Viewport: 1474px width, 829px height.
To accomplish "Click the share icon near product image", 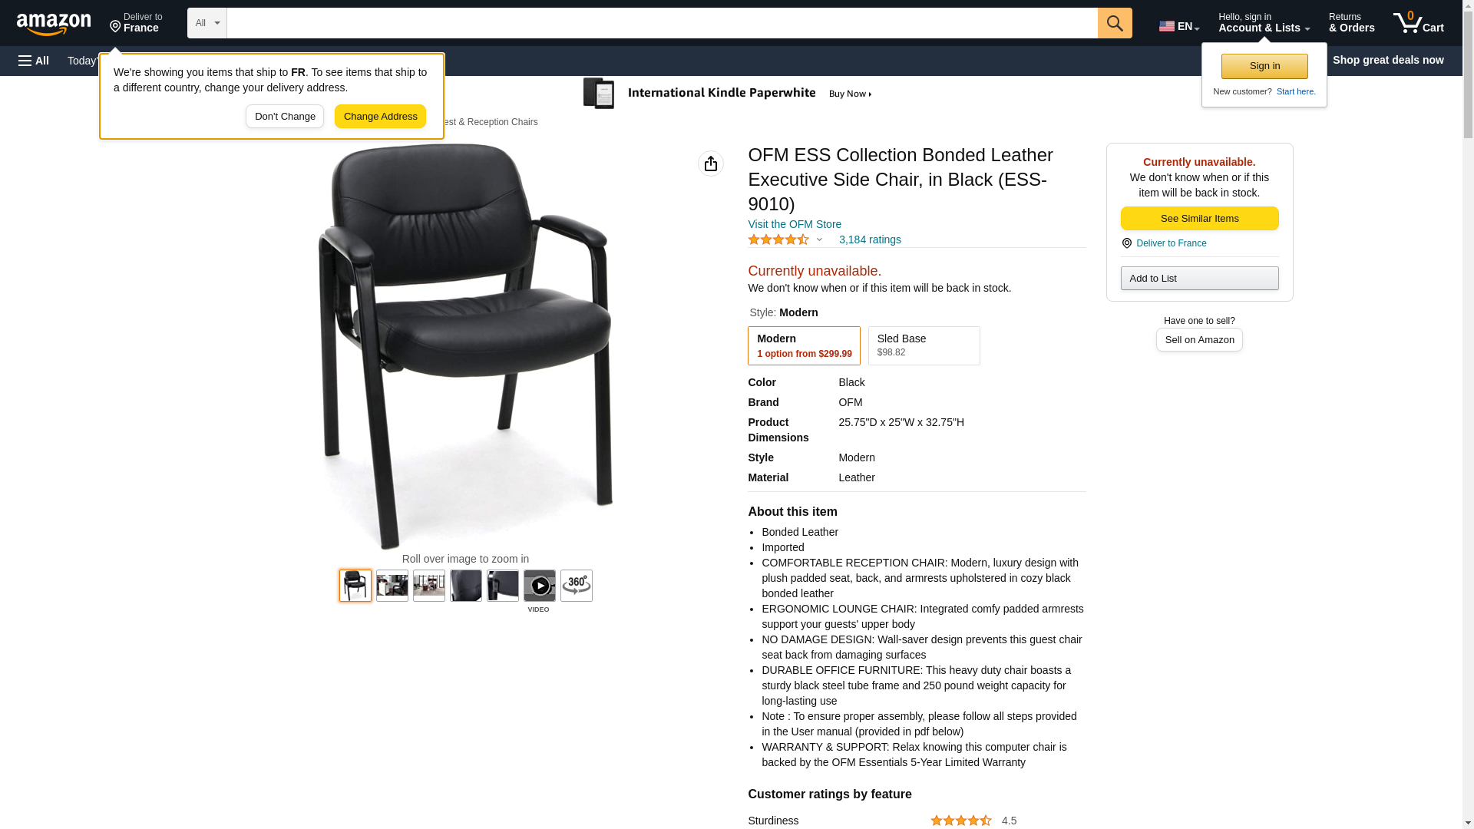I will click(x=711, y=163).
